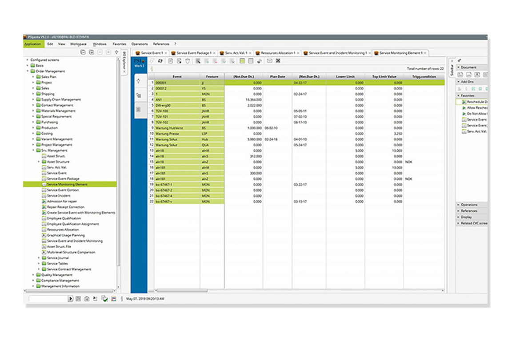Click the calendar icon in status bar

pos(114,298)
